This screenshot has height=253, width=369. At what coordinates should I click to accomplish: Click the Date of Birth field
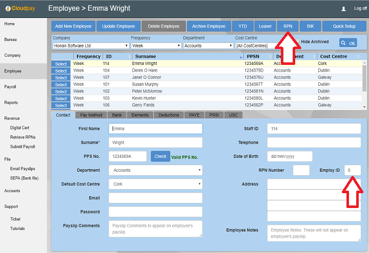point(290,156)
